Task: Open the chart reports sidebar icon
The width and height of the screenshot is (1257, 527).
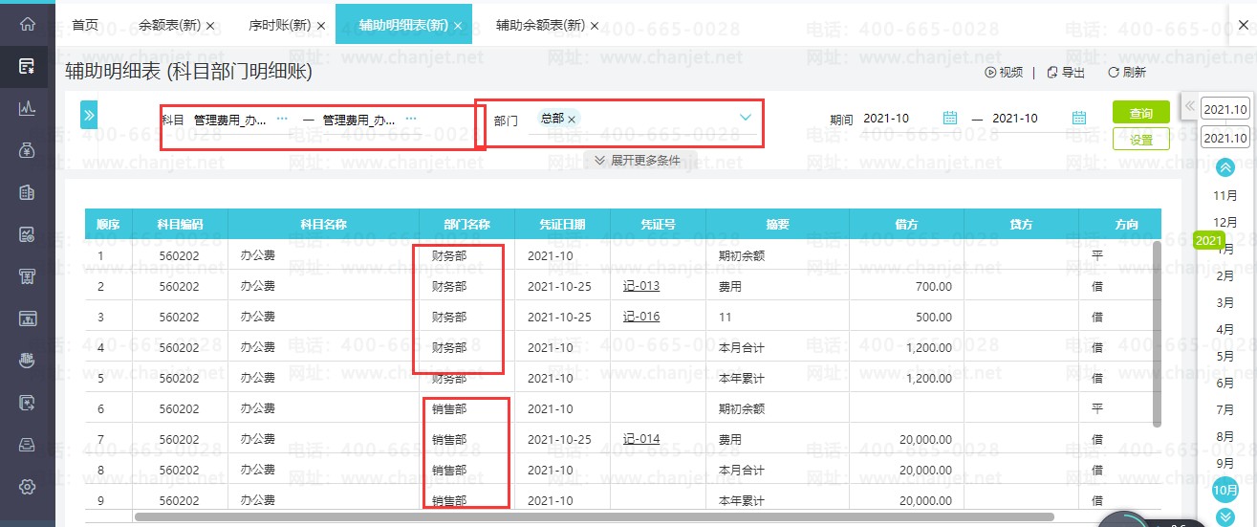Action: (27, 108)
